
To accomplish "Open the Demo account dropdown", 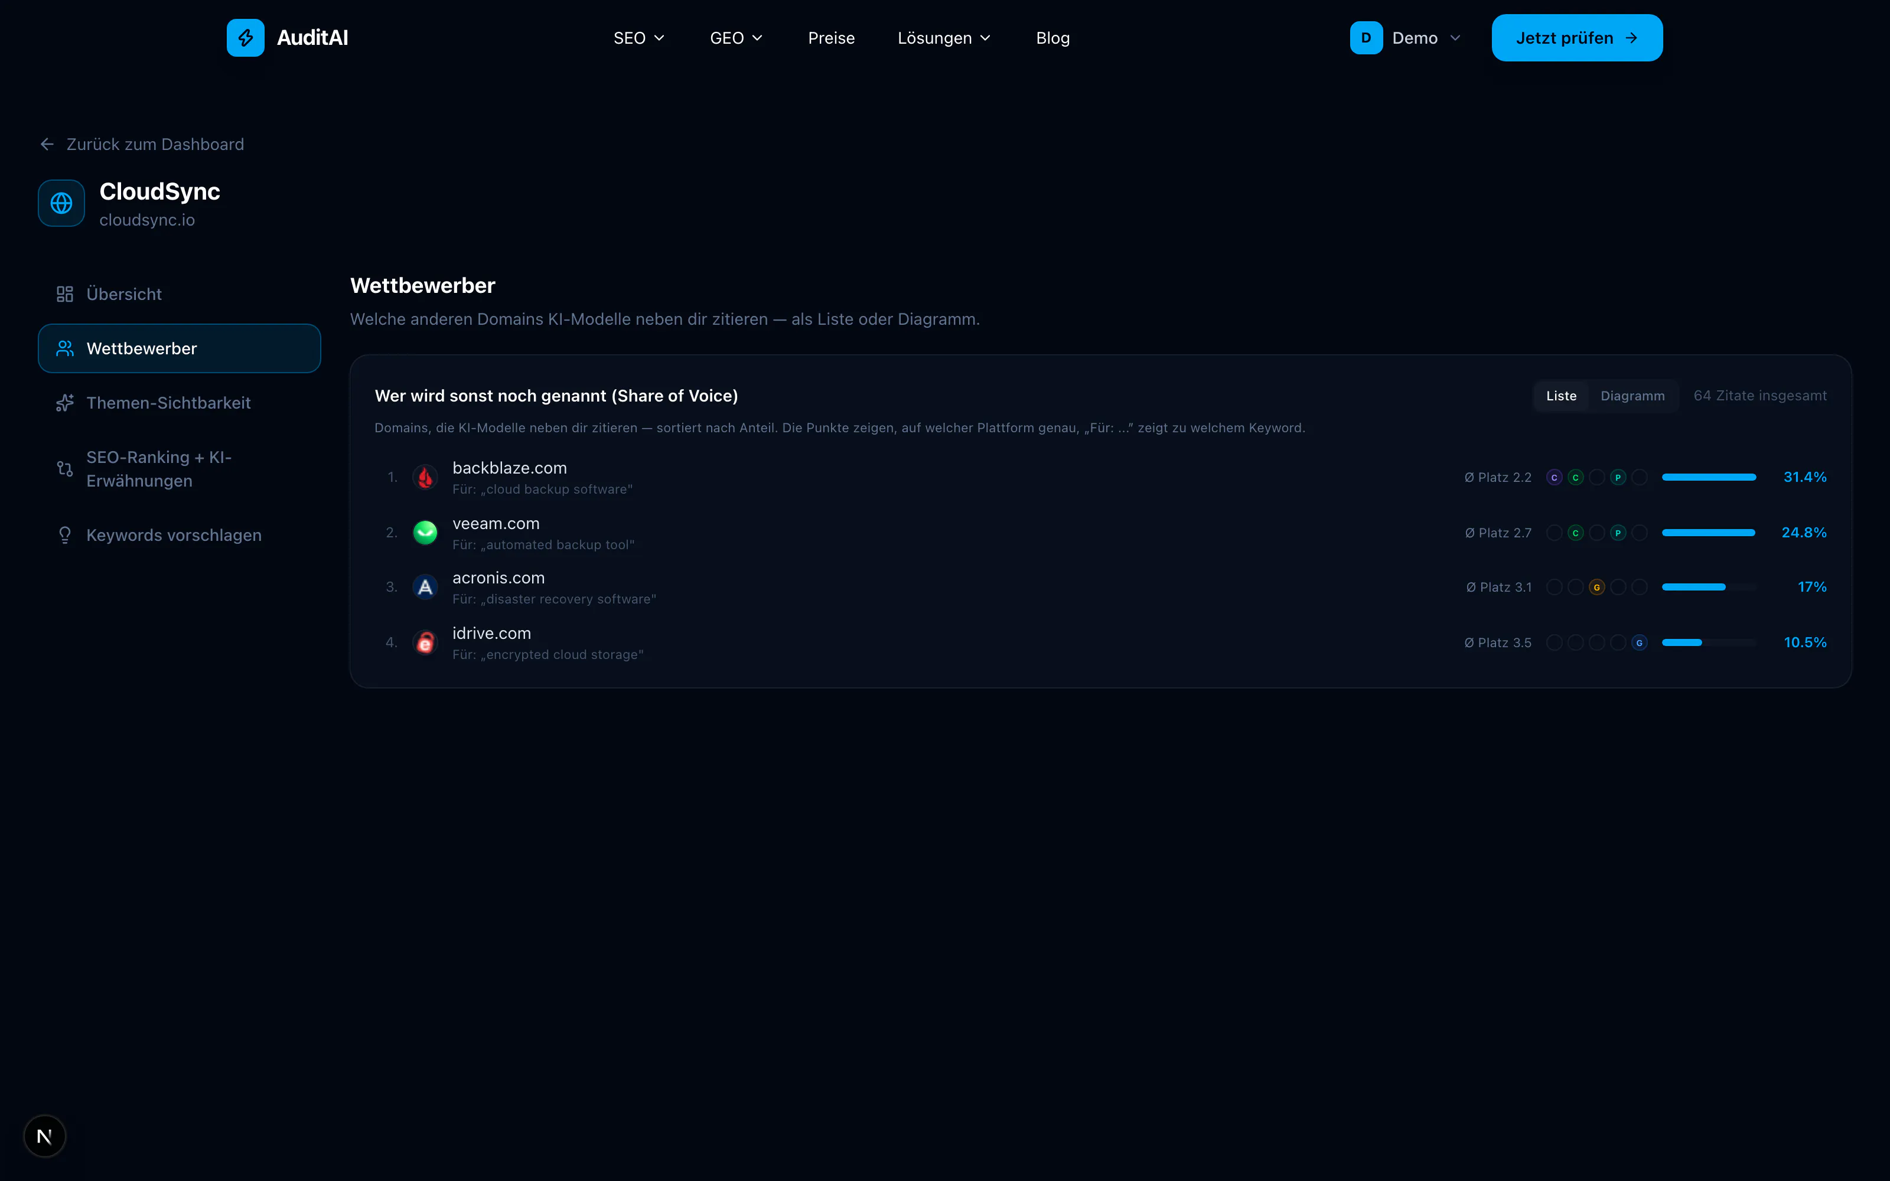I will click(x=1406, y=37).
